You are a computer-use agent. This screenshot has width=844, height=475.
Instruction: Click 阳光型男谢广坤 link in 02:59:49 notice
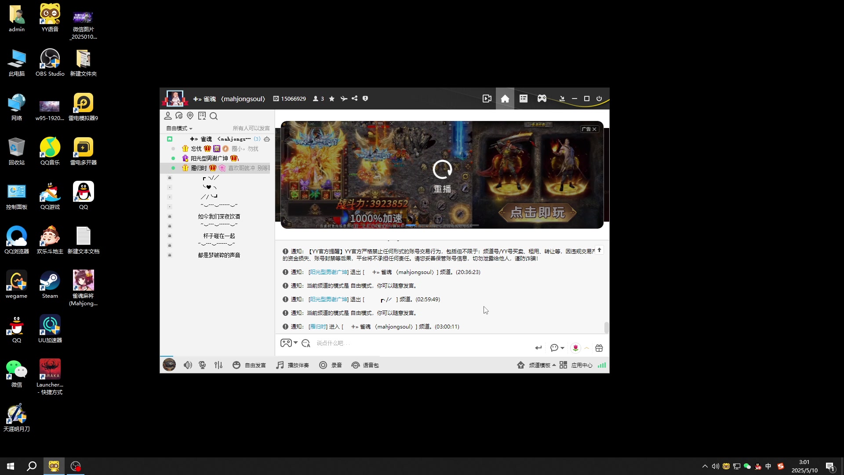pyautogui.click(x=328, y=300)
